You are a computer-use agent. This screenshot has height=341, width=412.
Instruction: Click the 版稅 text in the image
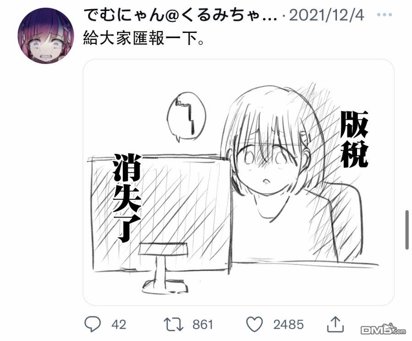(x=354, y=139)
